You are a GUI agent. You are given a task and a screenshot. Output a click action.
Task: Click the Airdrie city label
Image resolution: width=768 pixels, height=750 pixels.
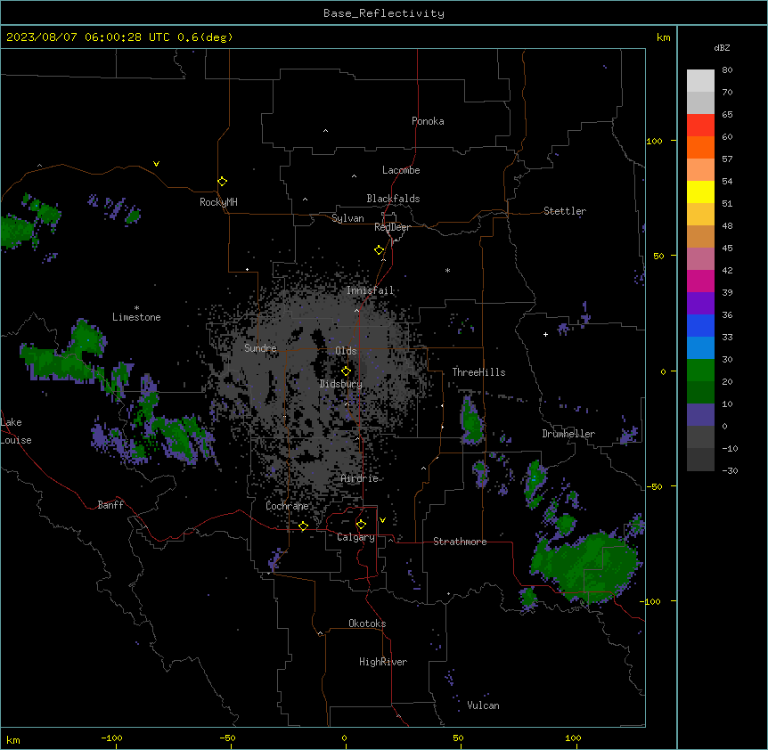tap(360, 478)
